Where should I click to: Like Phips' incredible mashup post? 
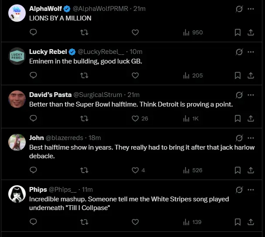tap(135, 222)
